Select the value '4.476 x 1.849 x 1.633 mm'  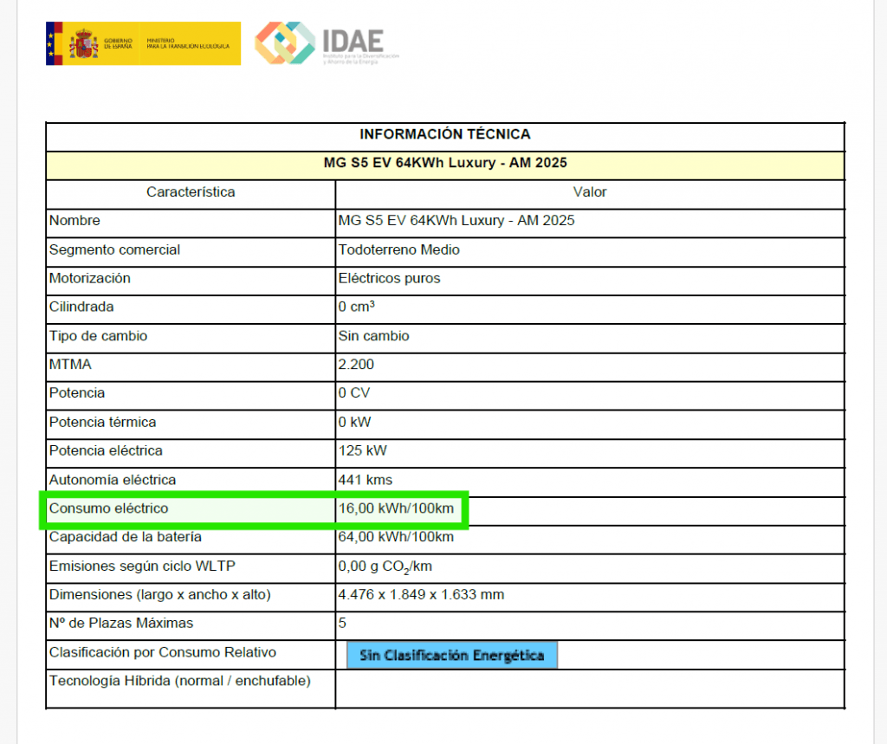coord(422,595)
